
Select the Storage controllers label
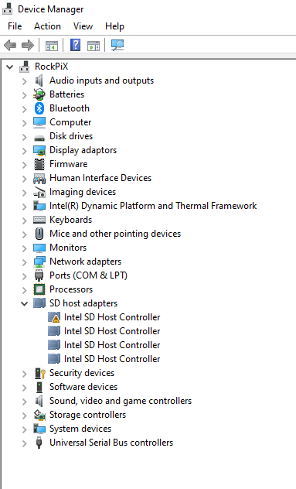pos(87,415)
